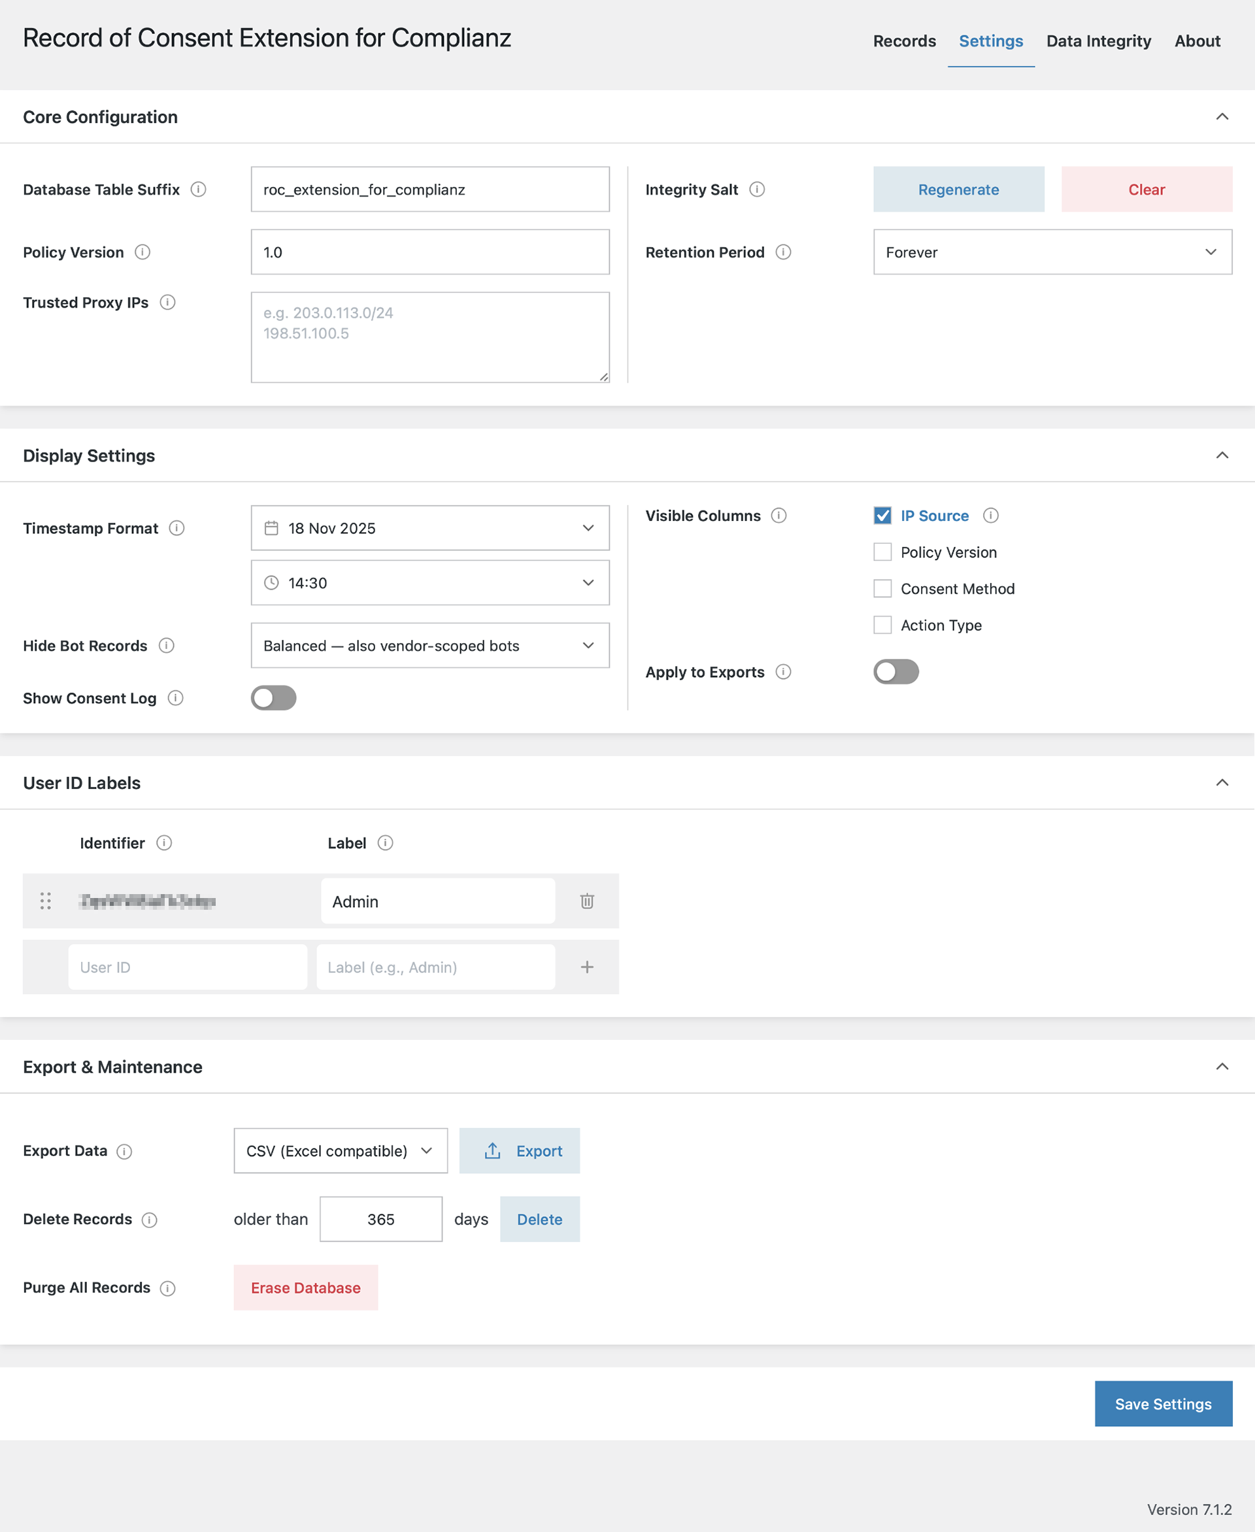Image resolution: width=1255 pixels, height=1532 pixels.
Task: Click the Identifier column info icon
Action: click(x=164, y=843)
